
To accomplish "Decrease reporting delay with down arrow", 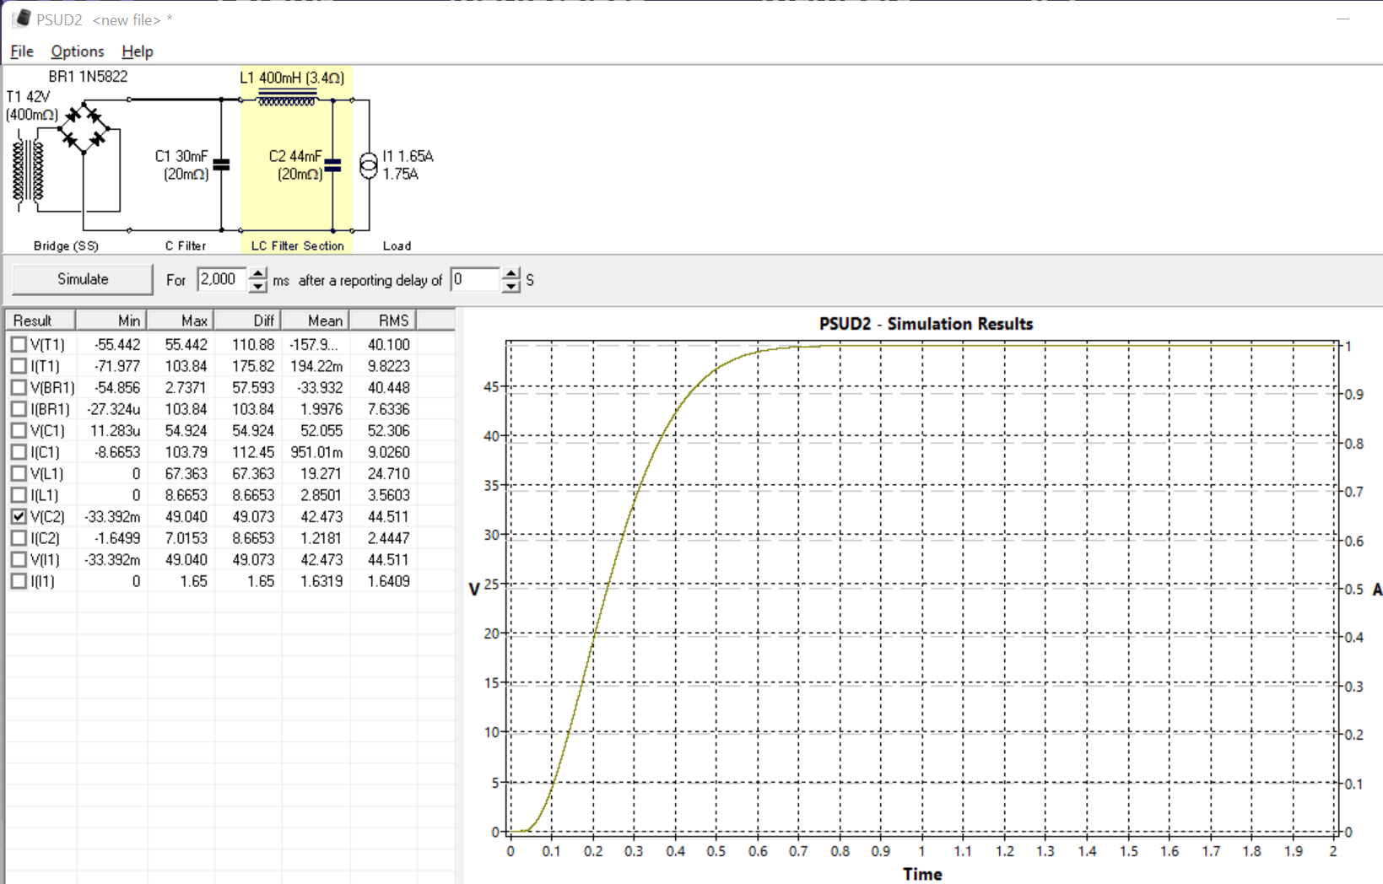I will click(x=511, y=287).
